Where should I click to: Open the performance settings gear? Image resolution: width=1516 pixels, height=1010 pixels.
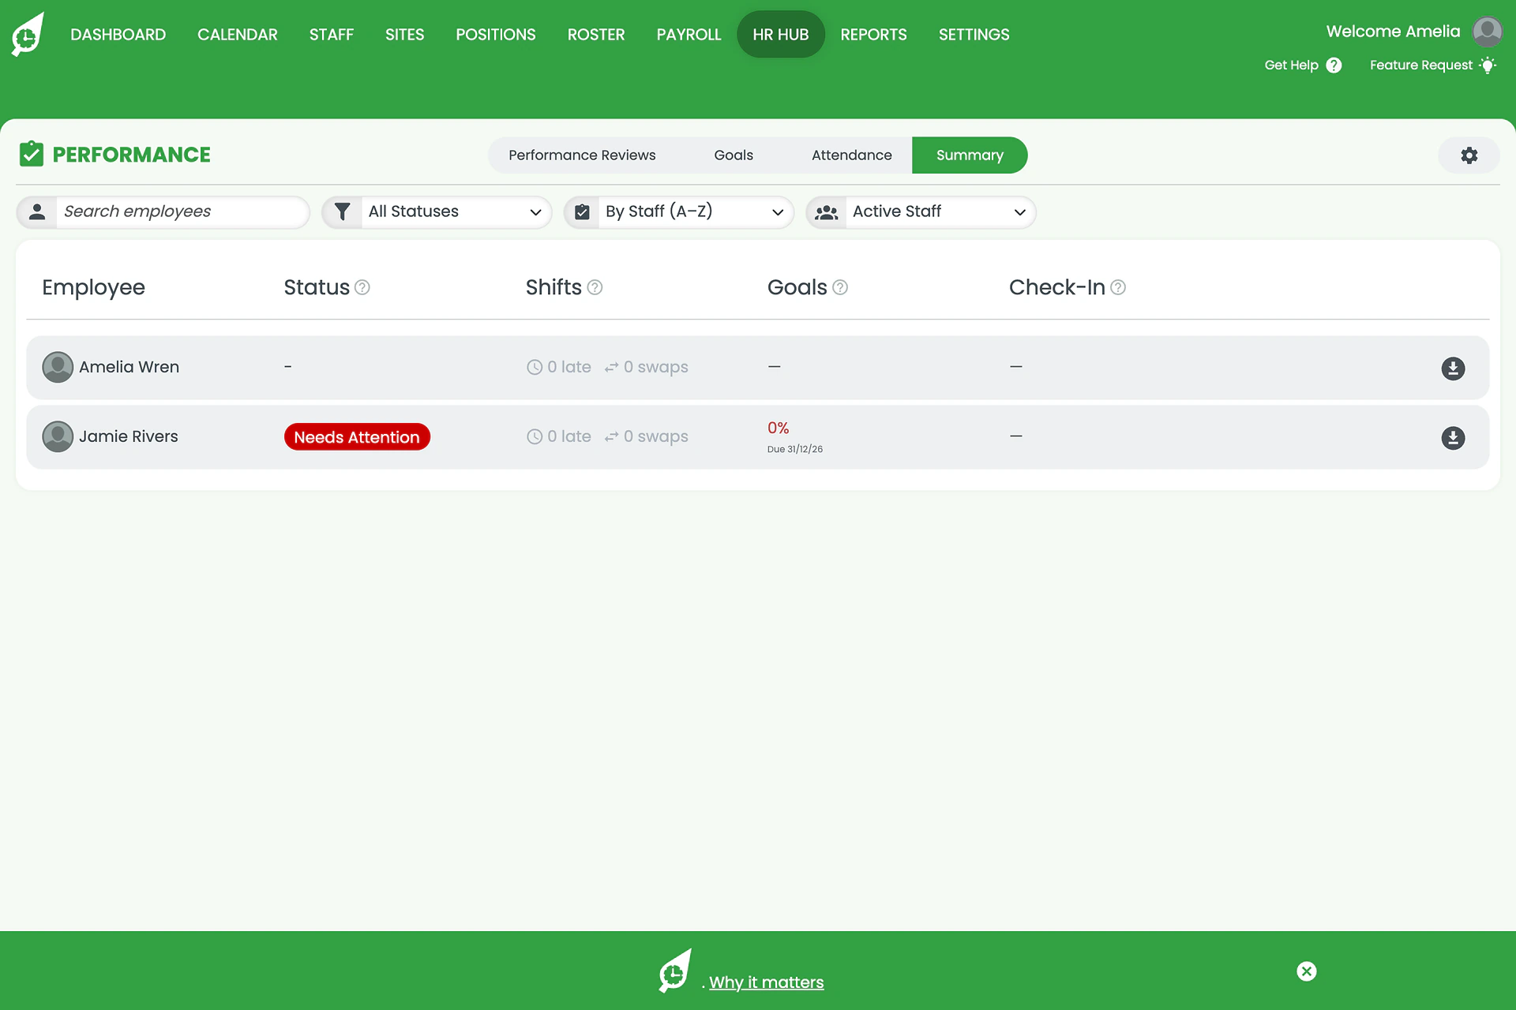tap(1469, 155)
